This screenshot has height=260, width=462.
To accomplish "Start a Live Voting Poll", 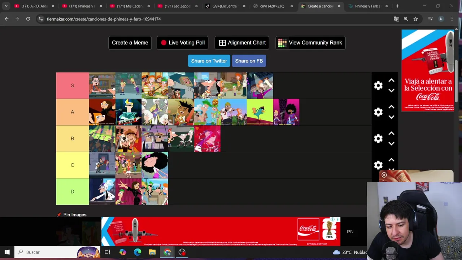I will click(x=183, y=43).
